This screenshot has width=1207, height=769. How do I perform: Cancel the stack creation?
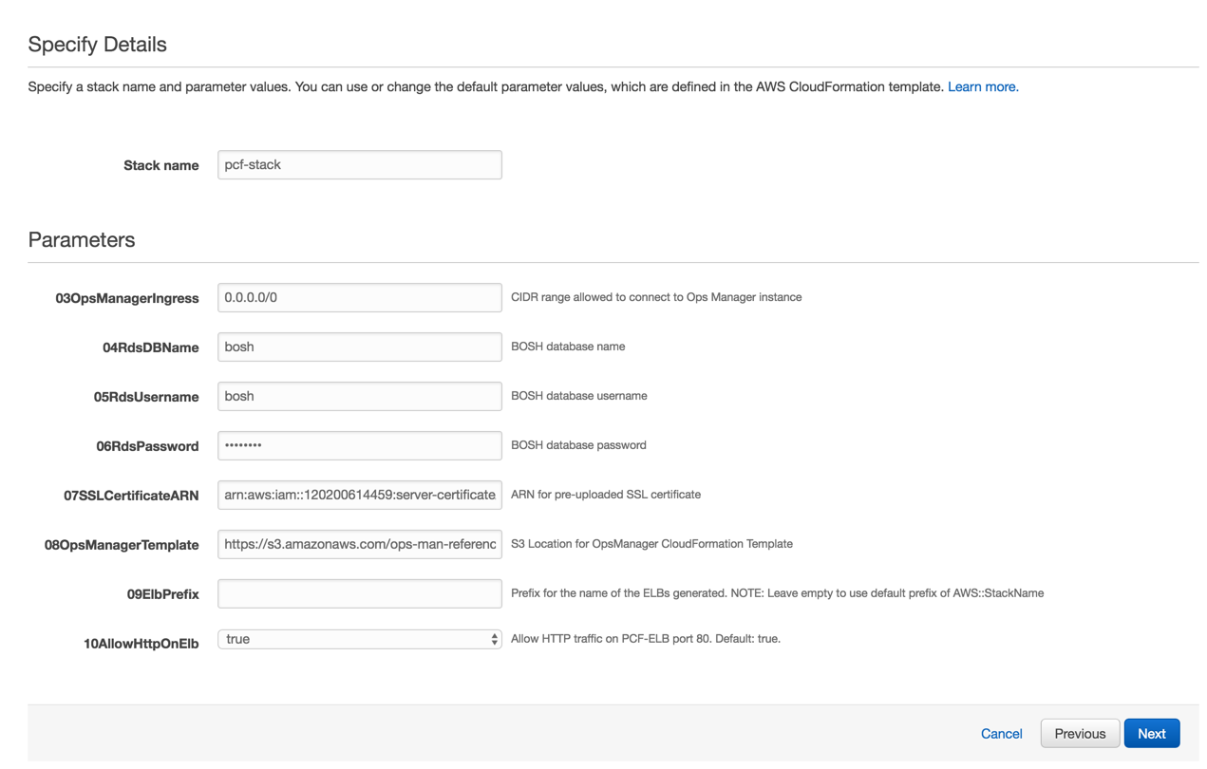(x=1001, y=733)
